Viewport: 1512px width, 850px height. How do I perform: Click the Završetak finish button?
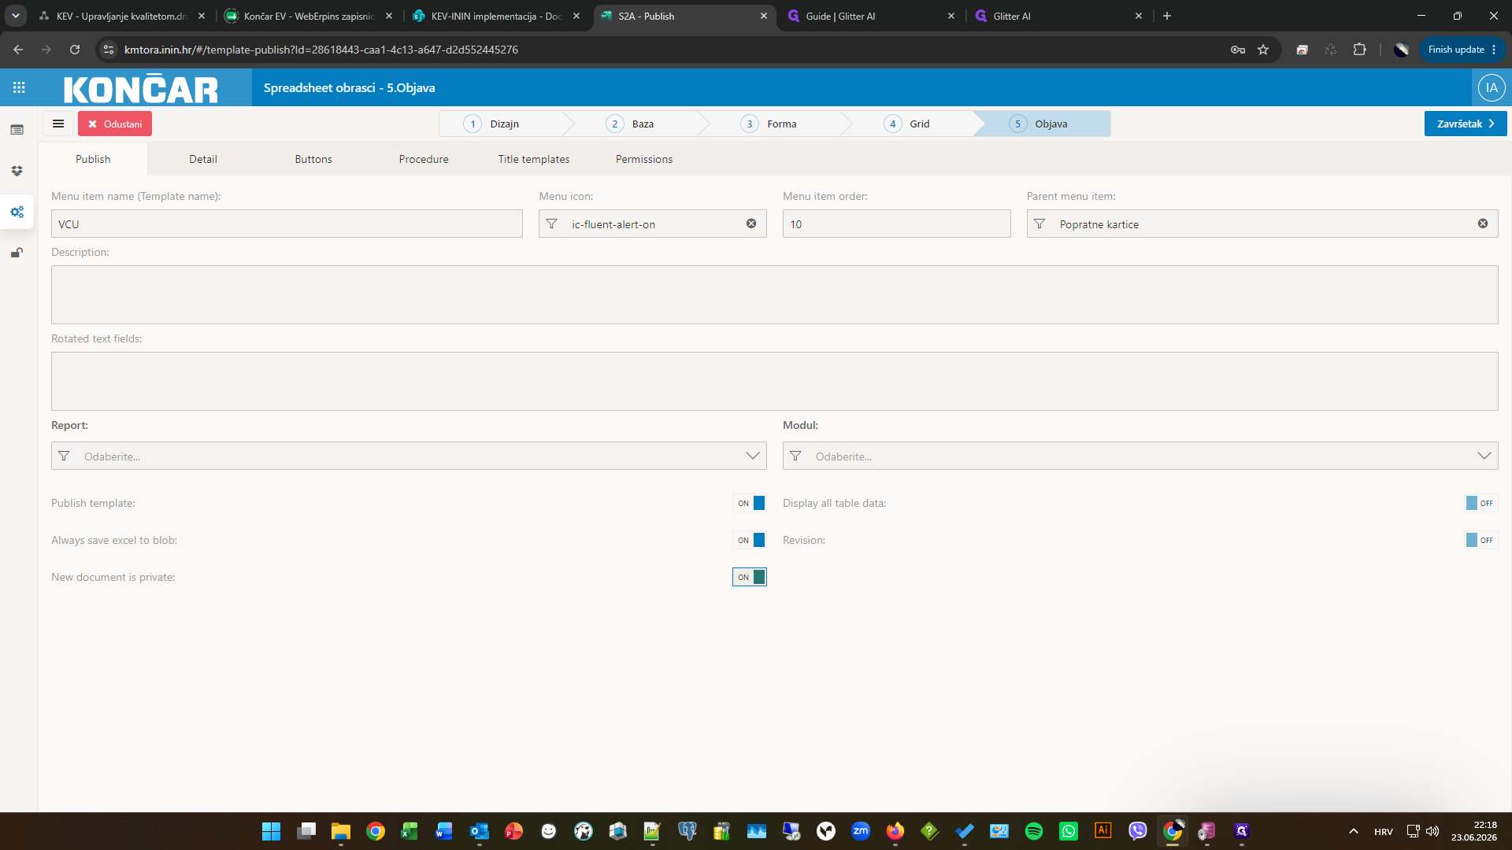[1466, 124]
